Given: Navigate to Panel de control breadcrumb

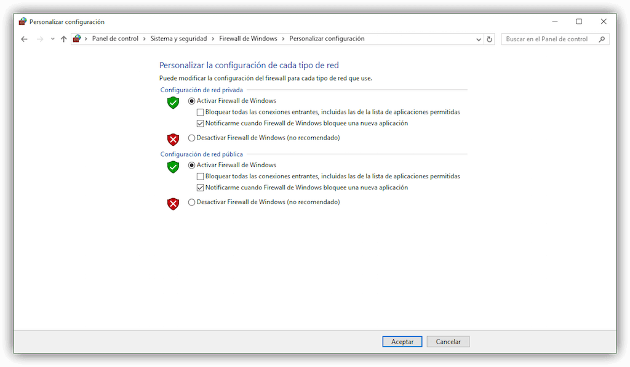Looking at the screenshot, I should [x=115, y=39].
